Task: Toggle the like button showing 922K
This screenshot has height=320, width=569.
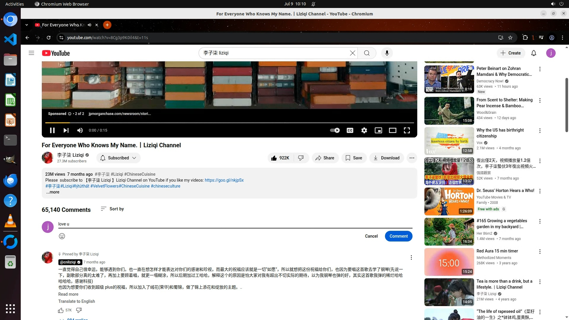Action: [x=280, y=158]
